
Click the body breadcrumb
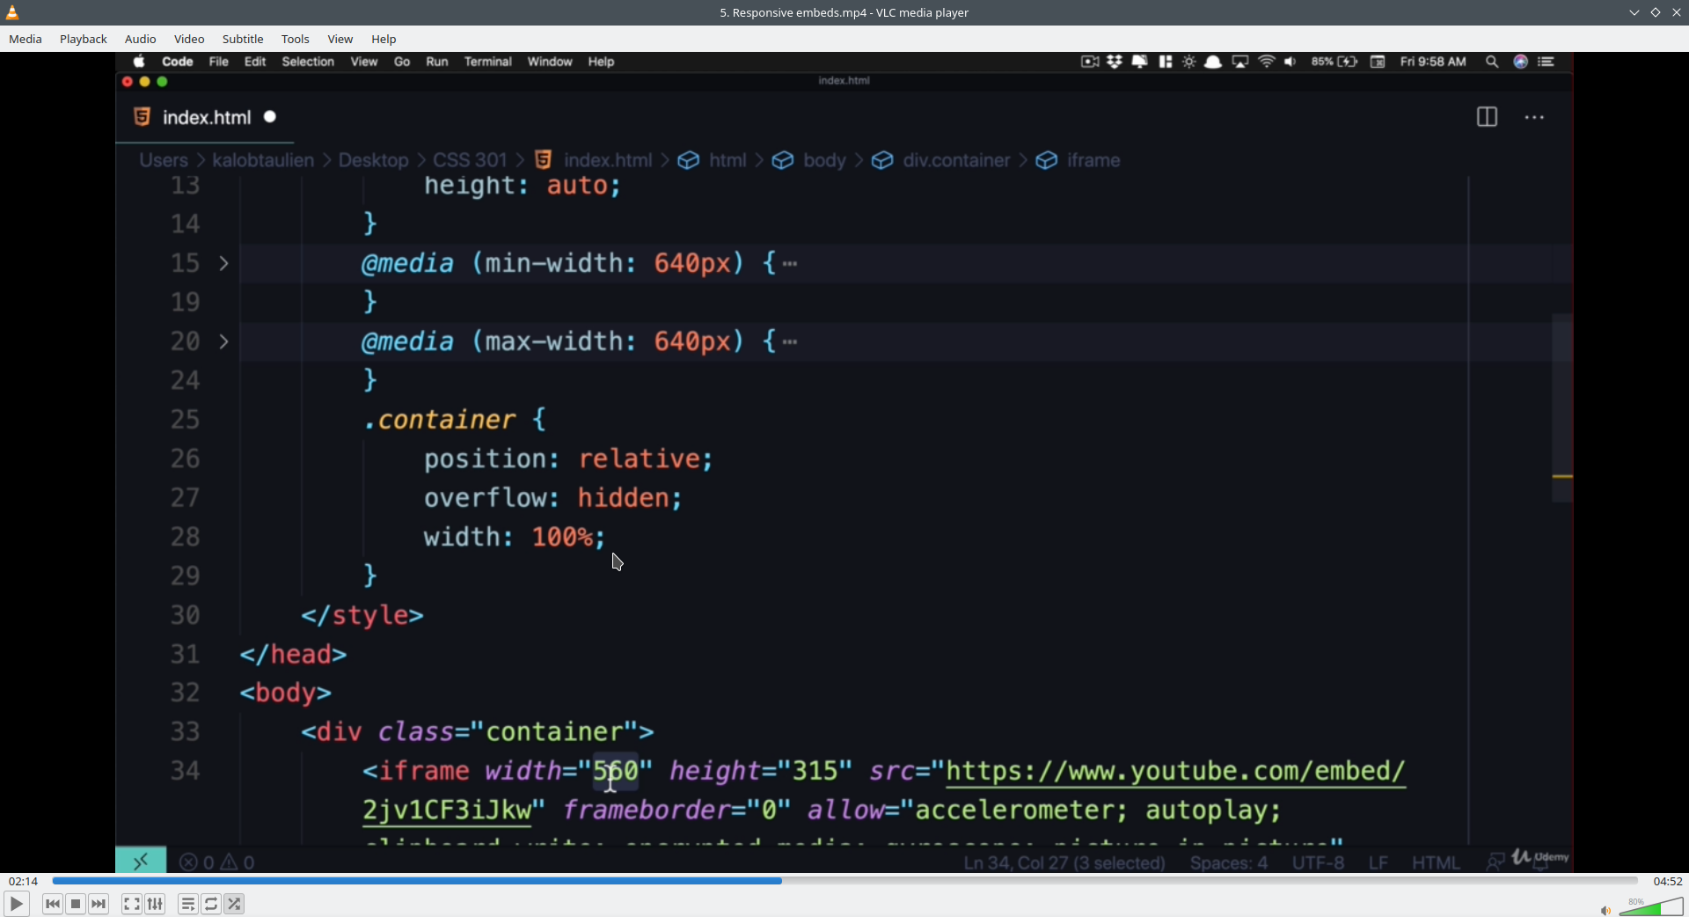coord(824,160)
